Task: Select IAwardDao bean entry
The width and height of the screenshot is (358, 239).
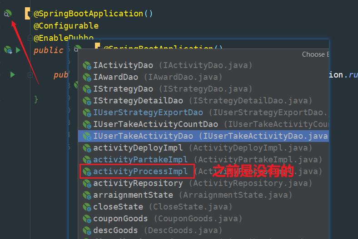Action: (203, 77)
